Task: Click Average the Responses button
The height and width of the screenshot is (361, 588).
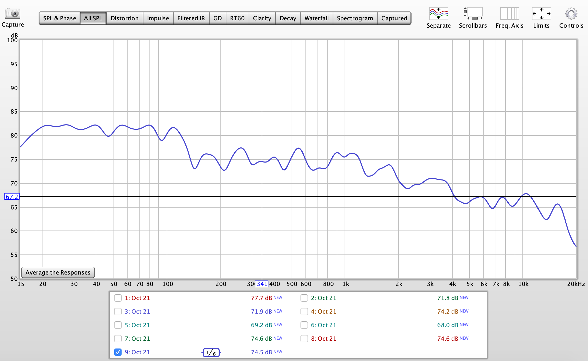Action: coord(58,272)
